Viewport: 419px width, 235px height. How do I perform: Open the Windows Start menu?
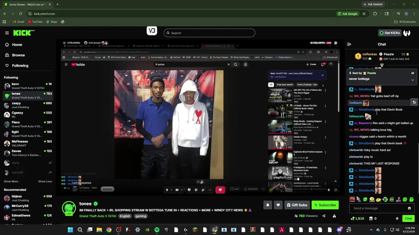70,230
